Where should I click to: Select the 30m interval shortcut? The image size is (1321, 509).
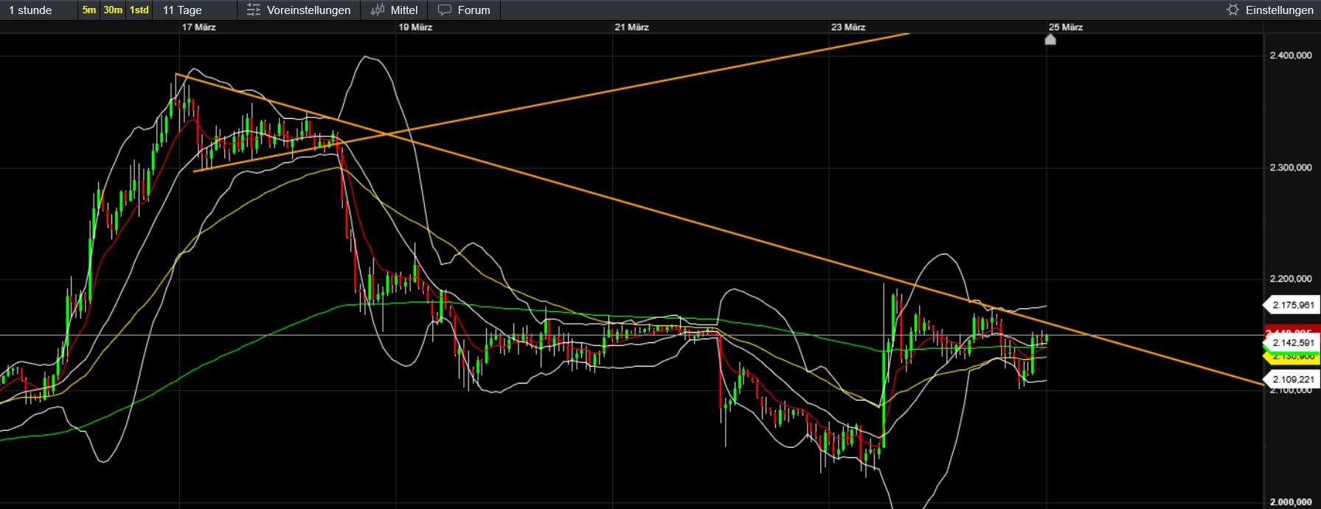(x=113, y=10)
